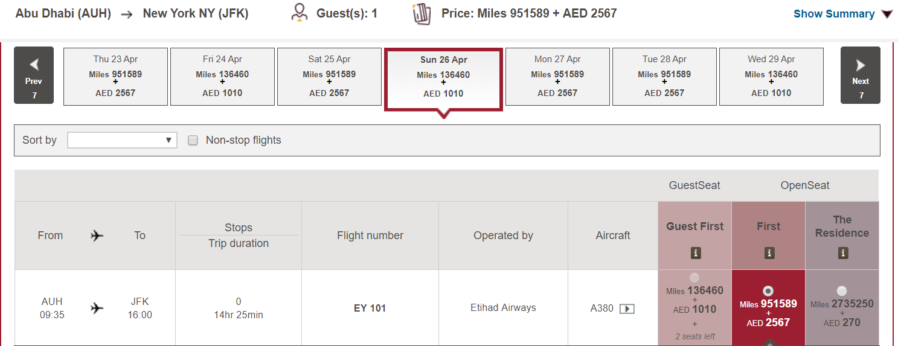Viewport: 898px width, 346px height.
Task: Select First fare radio button for EY 101
Action: click(768, 290)
